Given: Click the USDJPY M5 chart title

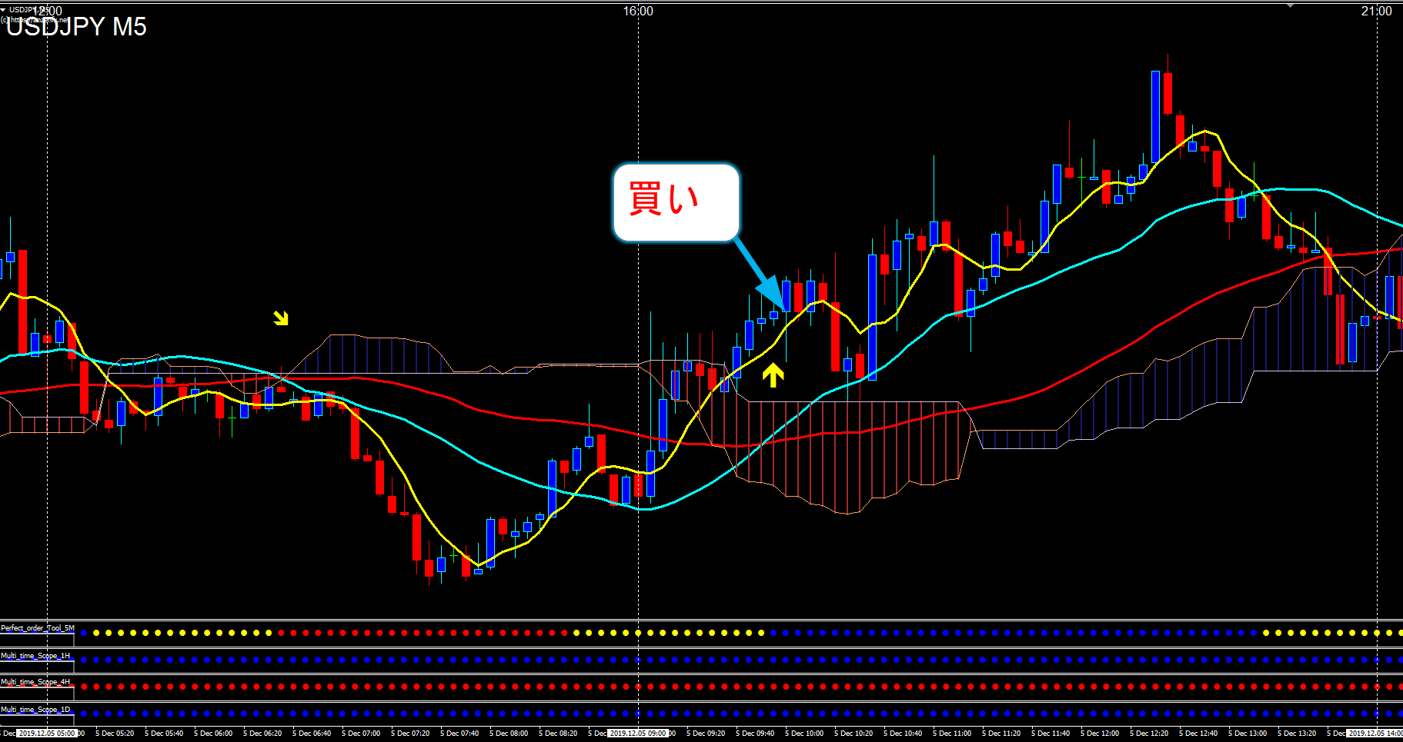Looking at the screenshot, I should (76, 27).
